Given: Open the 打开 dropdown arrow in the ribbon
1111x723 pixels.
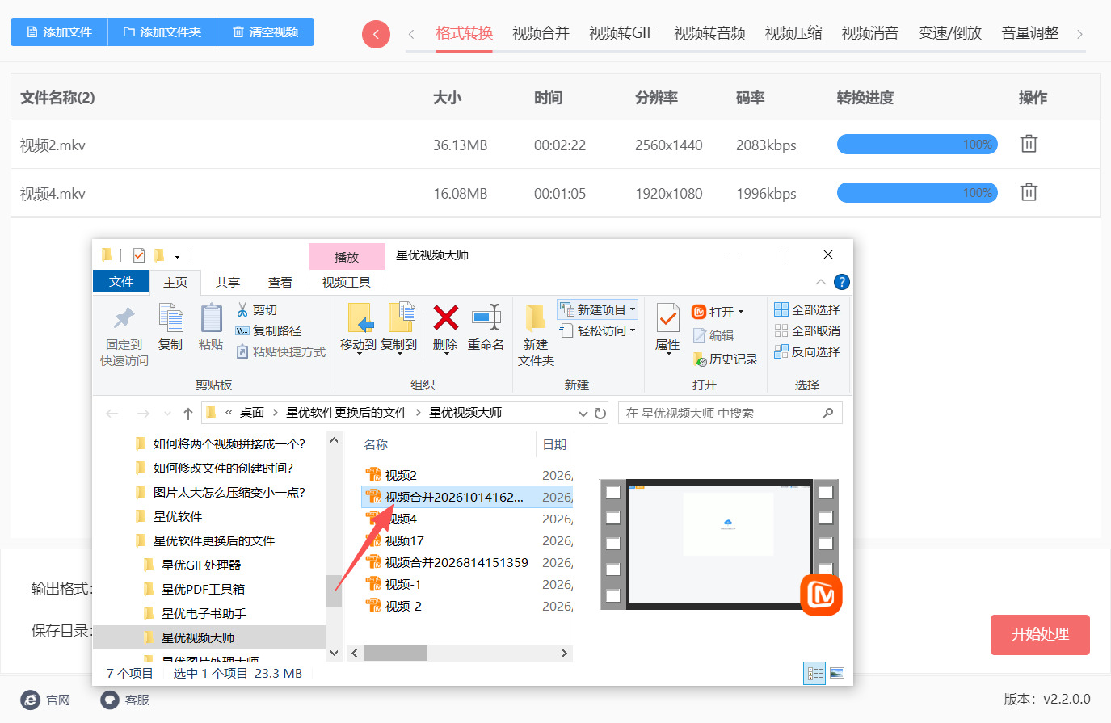Looking at the screenshot, I should coord(741,312).
